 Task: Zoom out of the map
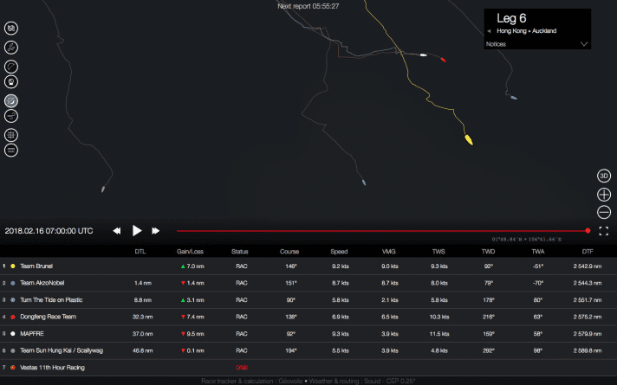point(604,212)
